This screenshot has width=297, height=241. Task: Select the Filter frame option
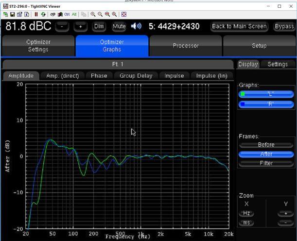(x=266, y=163)
